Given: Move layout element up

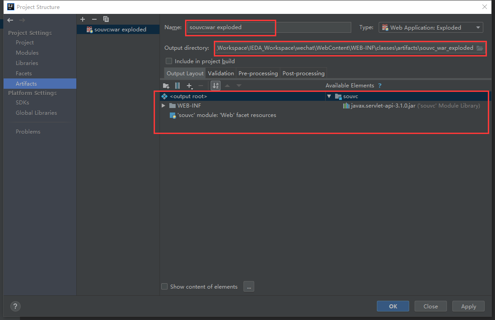Looking at the screenshot, I should pos(227,86).
